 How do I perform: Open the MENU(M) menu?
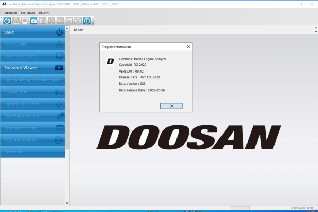click(x=11, y=13)
